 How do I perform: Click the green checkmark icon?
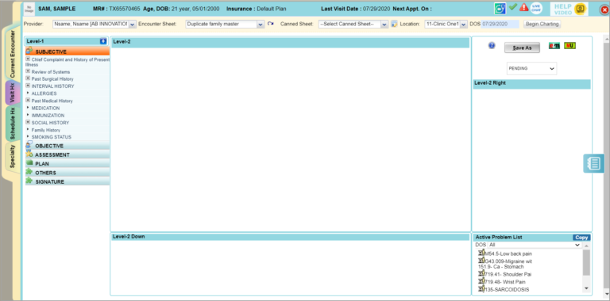513,6
